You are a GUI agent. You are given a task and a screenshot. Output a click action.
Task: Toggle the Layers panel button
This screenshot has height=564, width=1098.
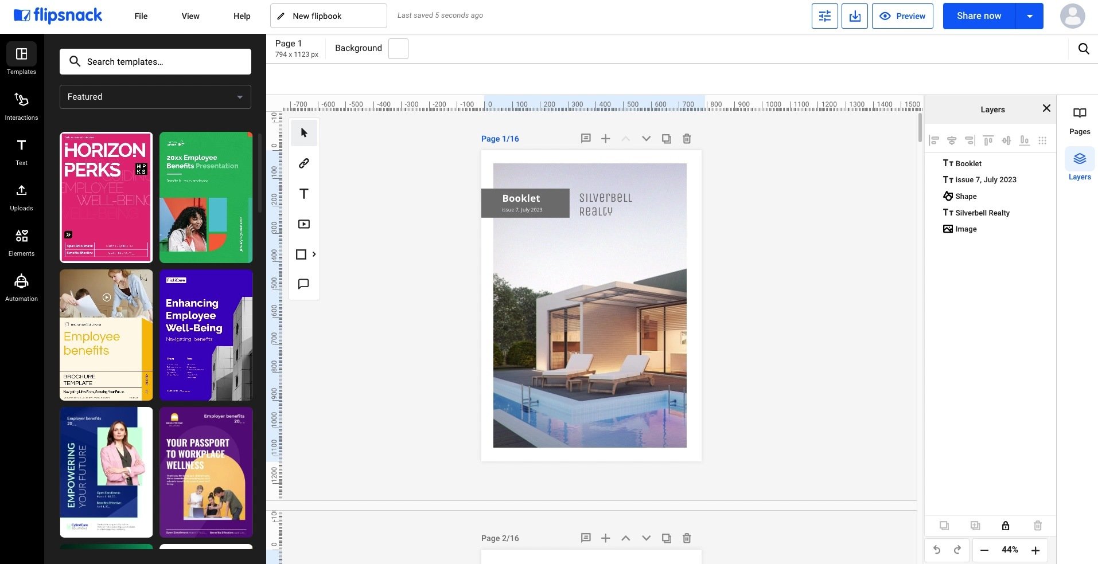1079,164
